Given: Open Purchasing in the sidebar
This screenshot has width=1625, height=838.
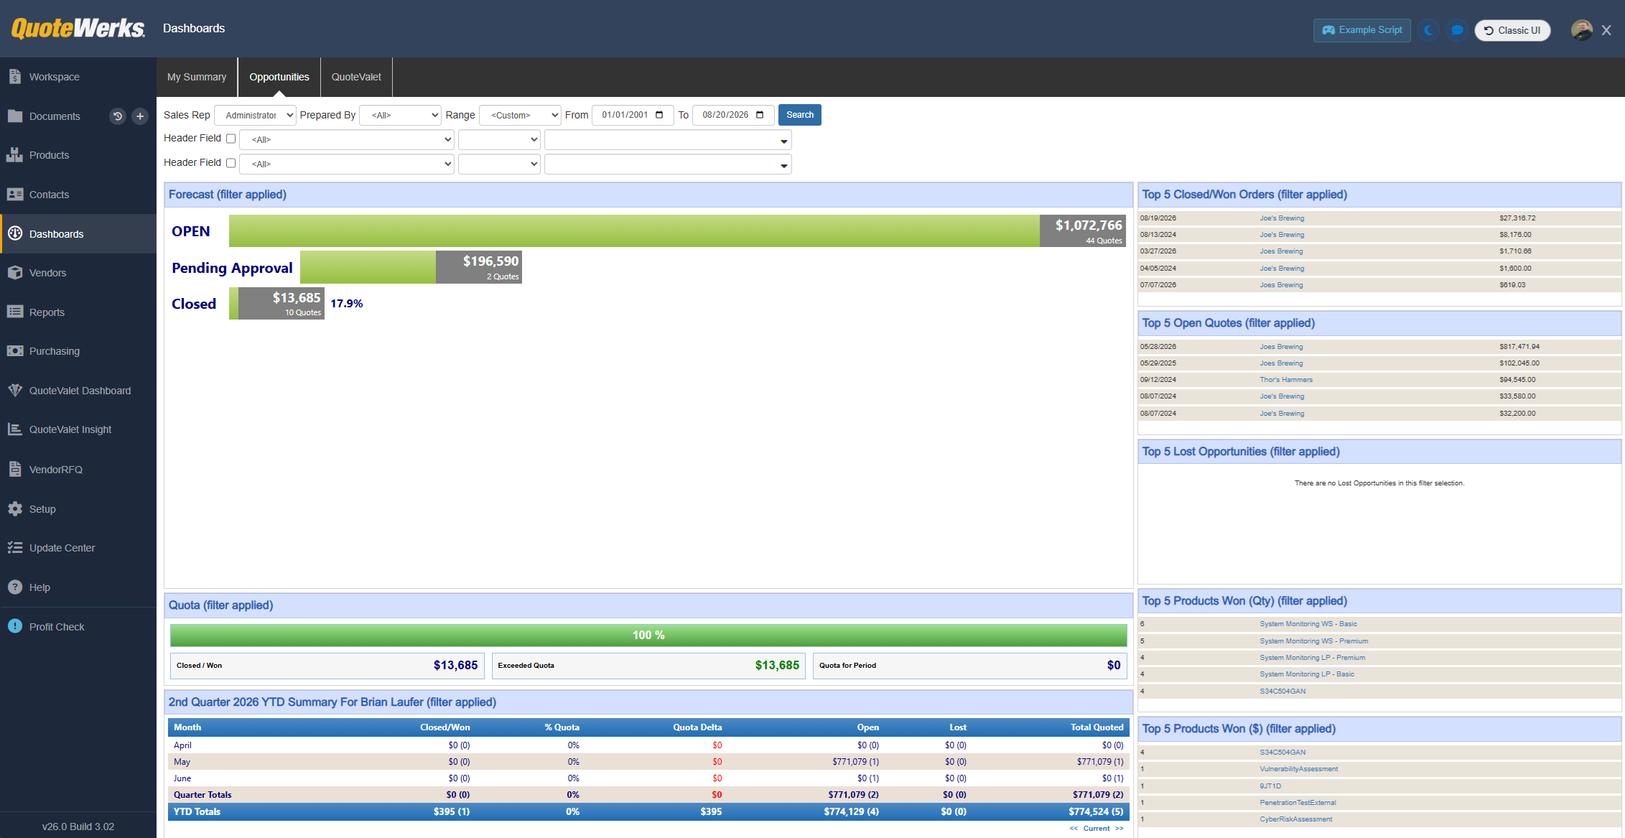Looking at the screenshot, I should click(78, 351).
